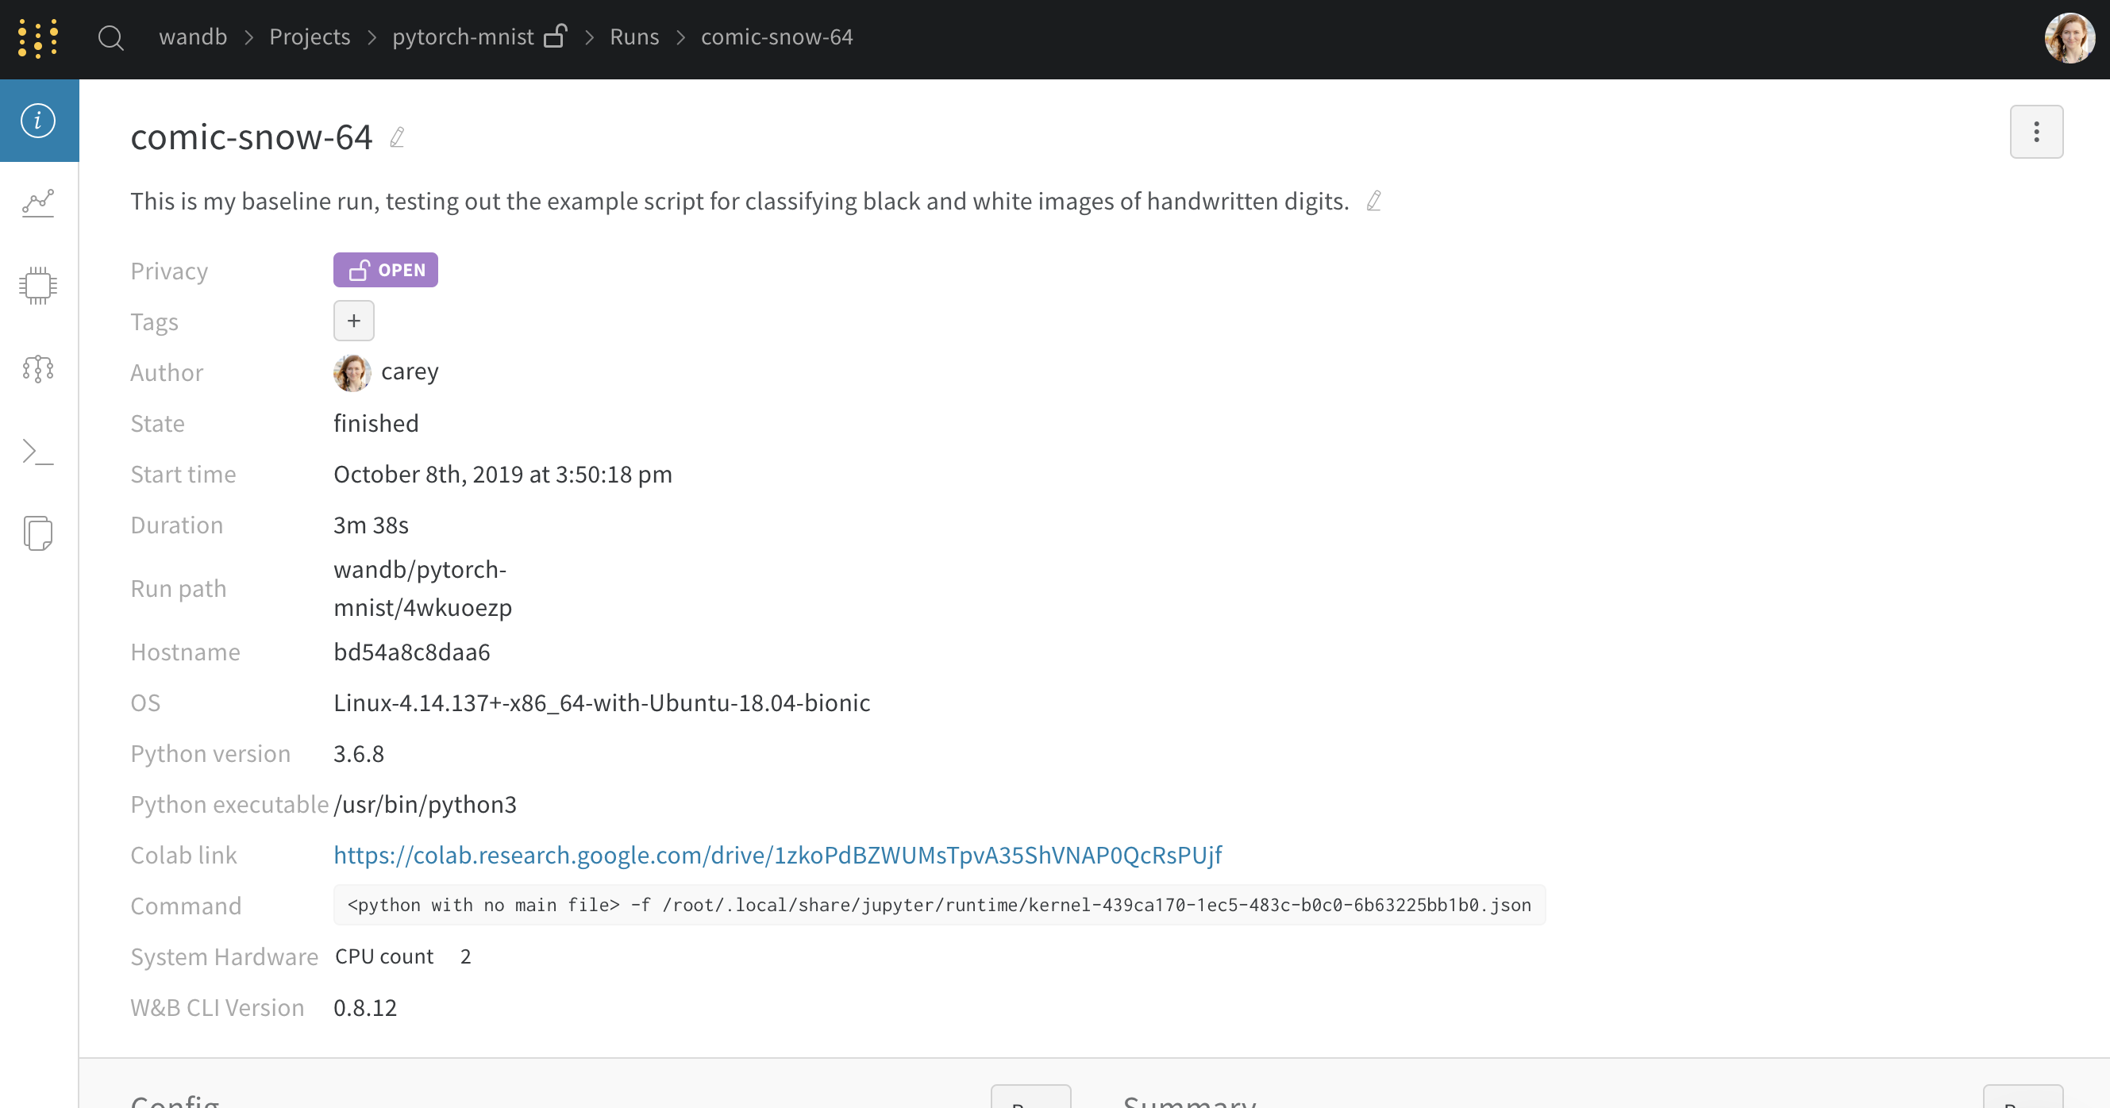Click the OPEN privacy badge
This screenshot has width=2110, height=1108.
[386, 270]
